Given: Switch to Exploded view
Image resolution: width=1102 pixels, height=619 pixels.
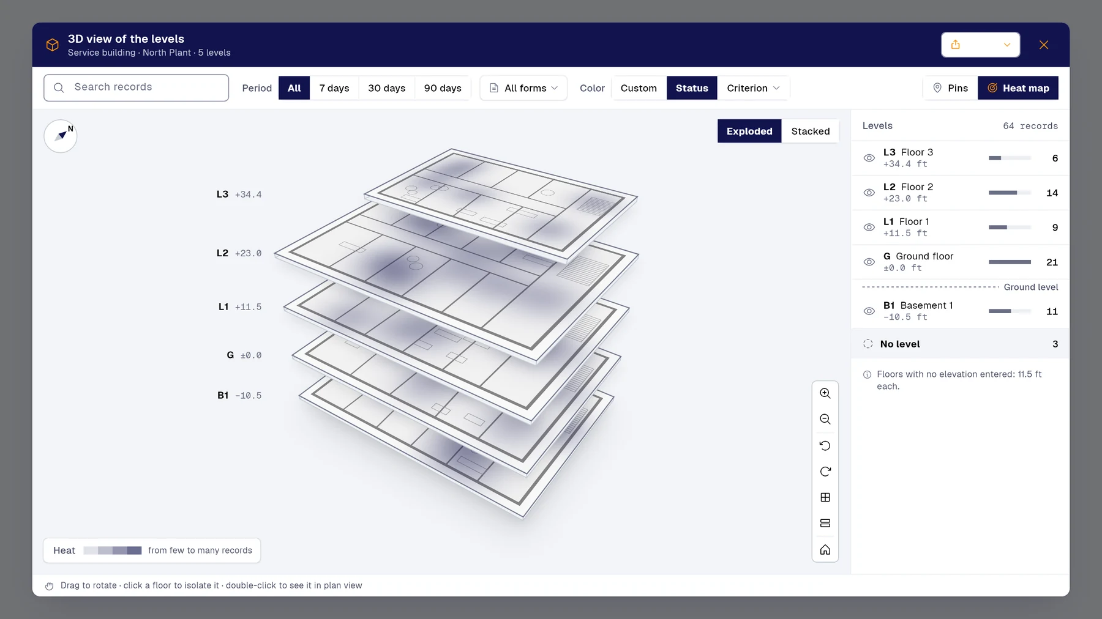Looking at the screenshot, I should (x=749, y=131).
